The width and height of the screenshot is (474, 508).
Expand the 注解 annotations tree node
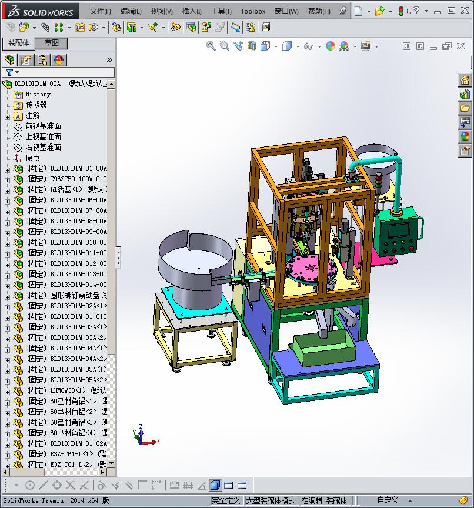coord(7,117)
